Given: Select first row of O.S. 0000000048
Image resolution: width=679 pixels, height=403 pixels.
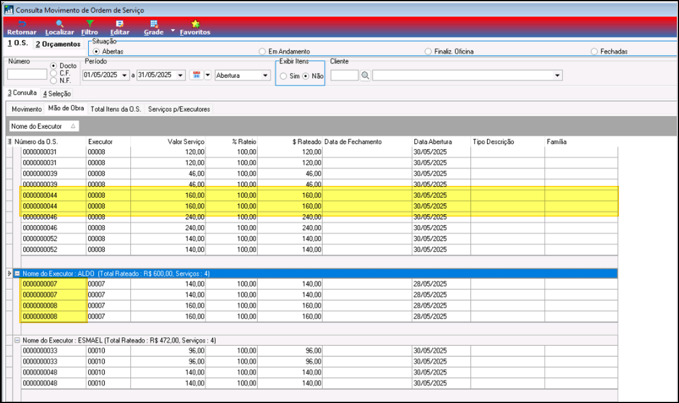Looking at the screenshot, I should (319, 372).
